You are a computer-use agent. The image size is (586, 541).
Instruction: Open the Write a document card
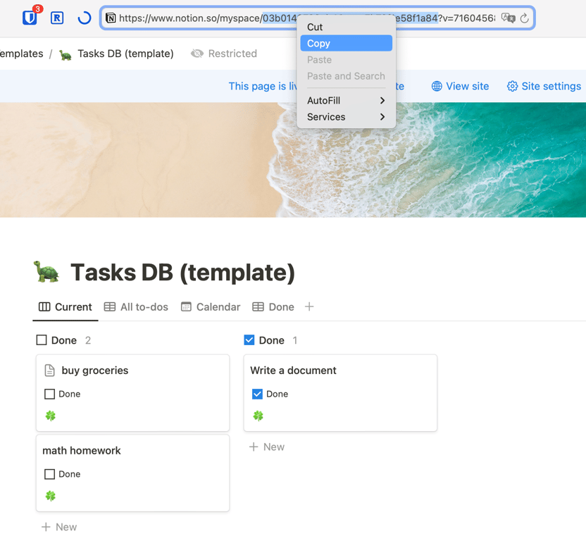(340, 393)
